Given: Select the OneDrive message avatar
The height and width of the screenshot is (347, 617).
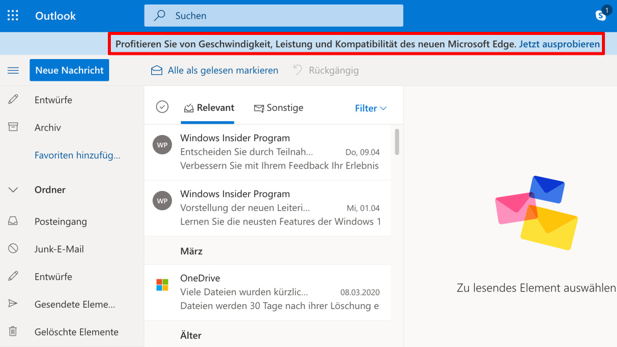Looking at the screenshot, I should coord(162,284).
